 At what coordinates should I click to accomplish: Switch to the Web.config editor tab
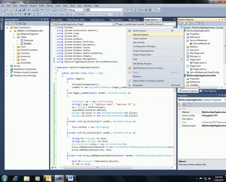(57, 20)
